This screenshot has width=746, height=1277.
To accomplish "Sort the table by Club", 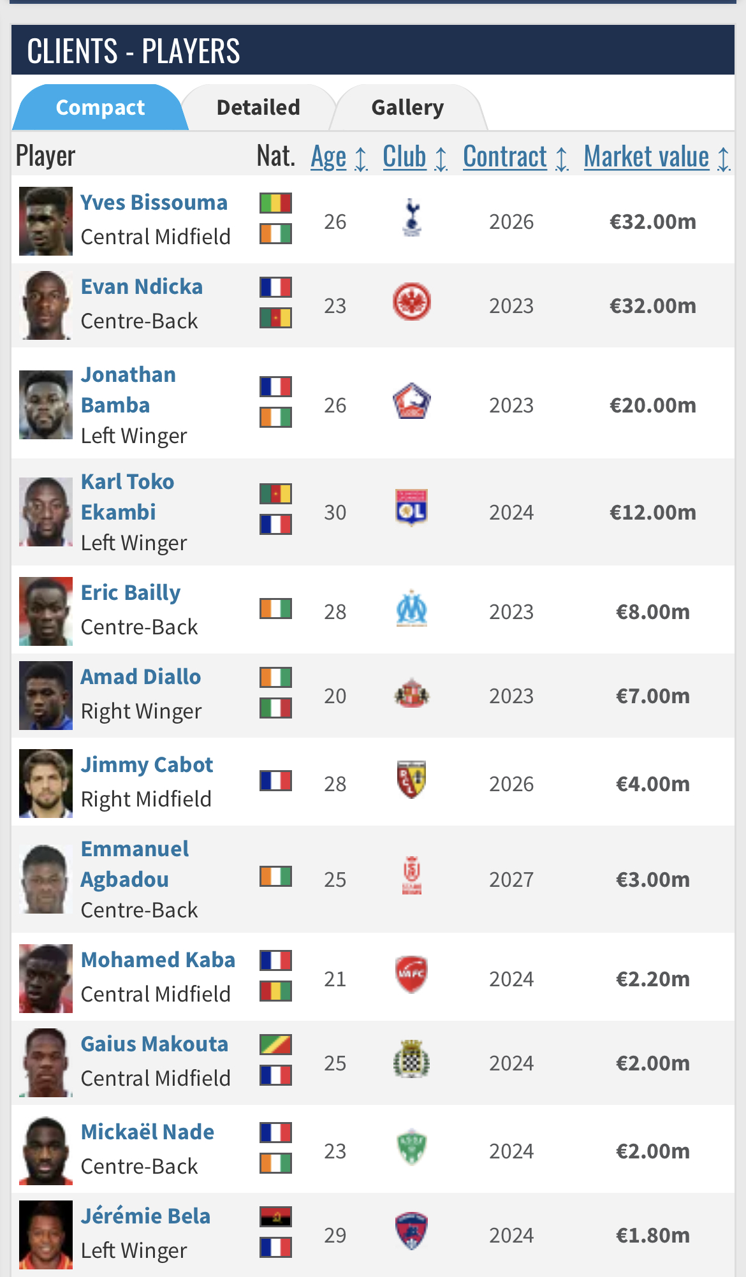I will click(x=405, y=157).
